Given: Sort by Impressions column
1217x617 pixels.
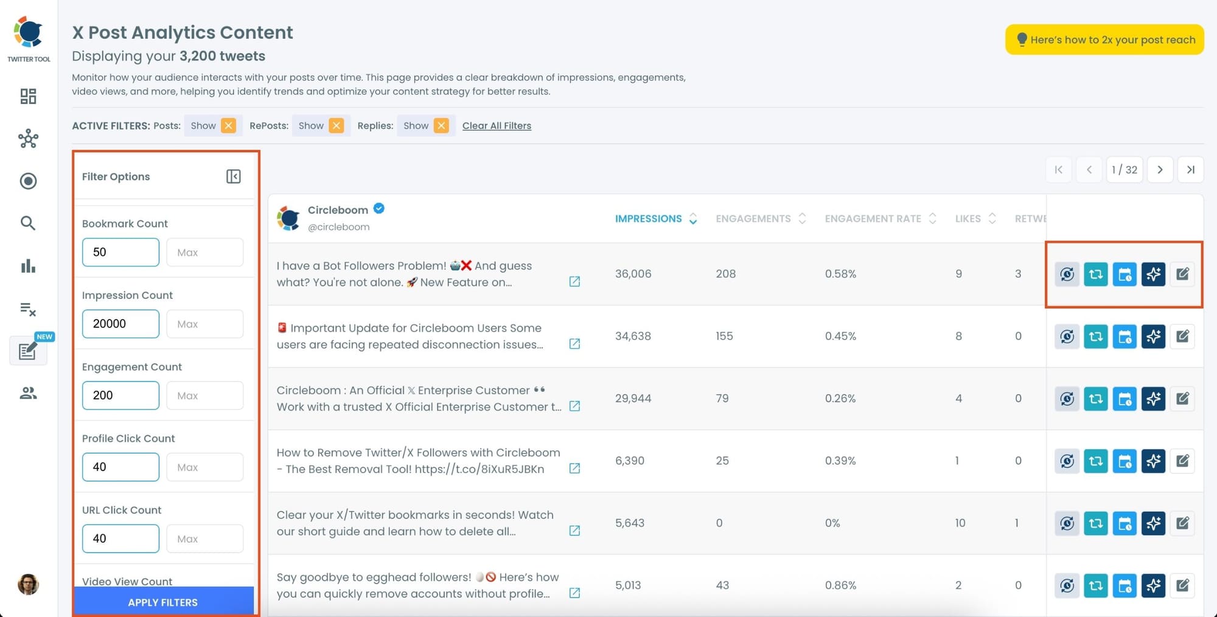Looking at the screenshot, I should (656, 218).
